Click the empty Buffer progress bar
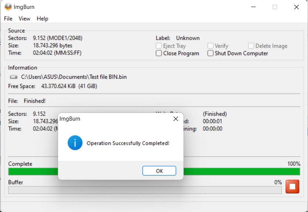The width and height of the screenshot is (308, 212). click(x=145, y=190)
